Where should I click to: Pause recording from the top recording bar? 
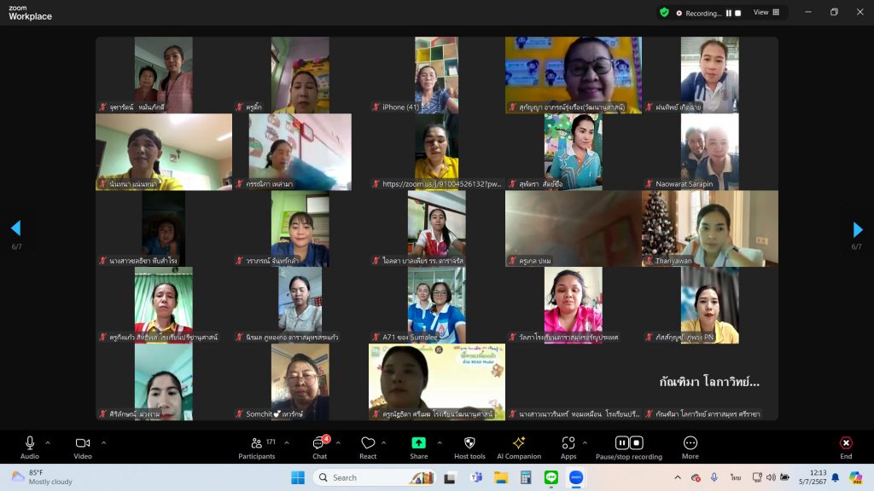729,13
